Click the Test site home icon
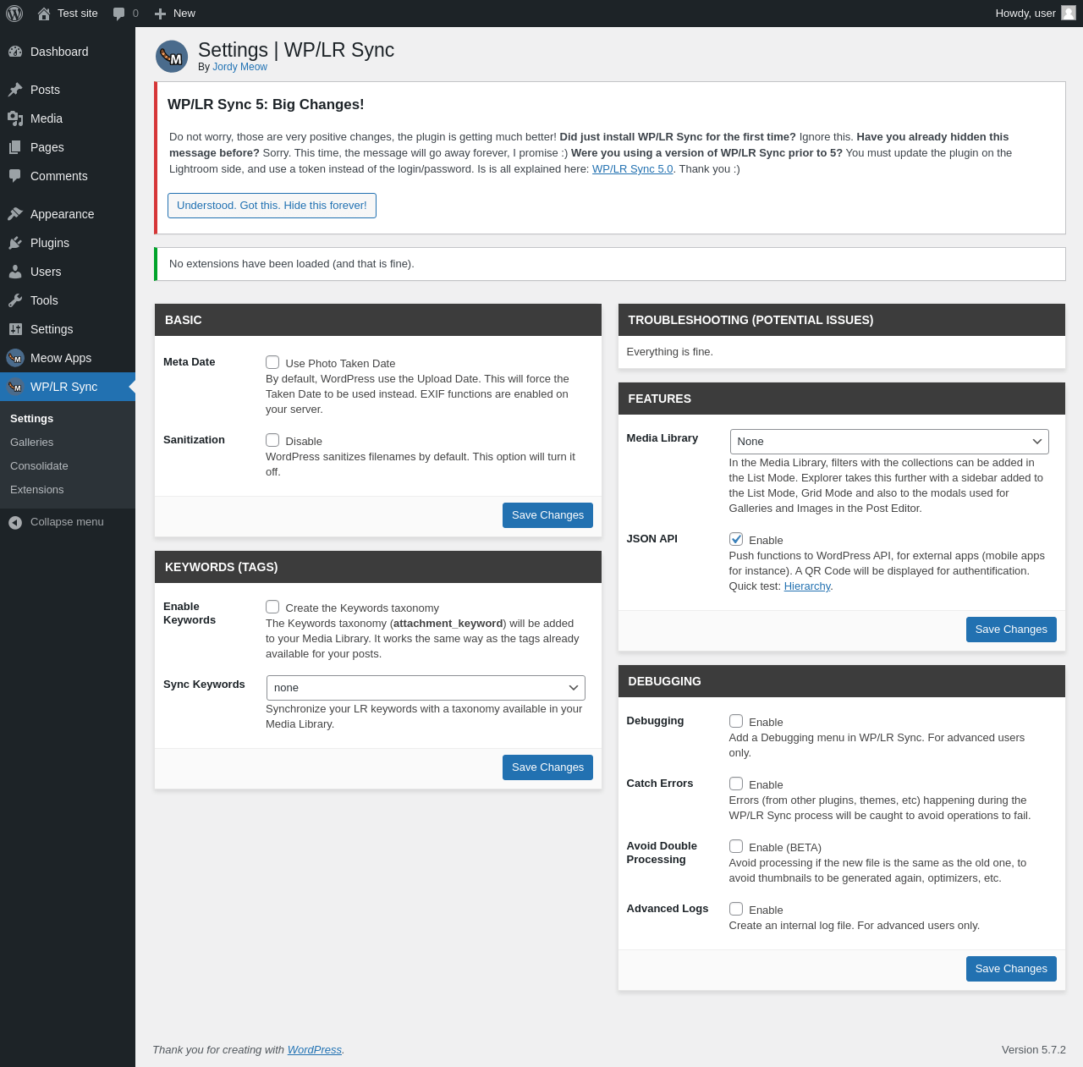The image size is (1083, 1067). point(44,14)
